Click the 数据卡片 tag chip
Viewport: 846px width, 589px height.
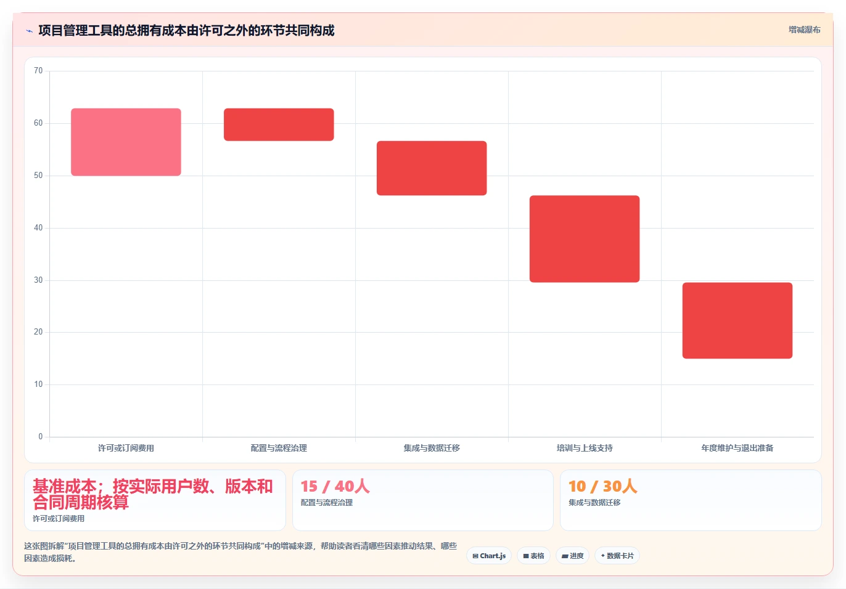(x=617, y=556)
